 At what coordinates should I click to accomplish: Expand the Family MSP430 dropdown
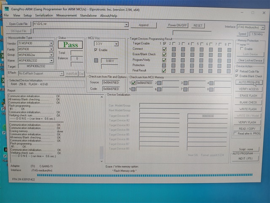[51, 49]
